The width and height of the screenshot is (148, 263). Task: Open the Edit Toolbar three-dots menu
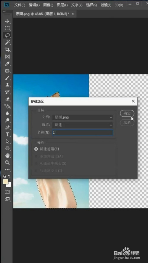[7, 170]
